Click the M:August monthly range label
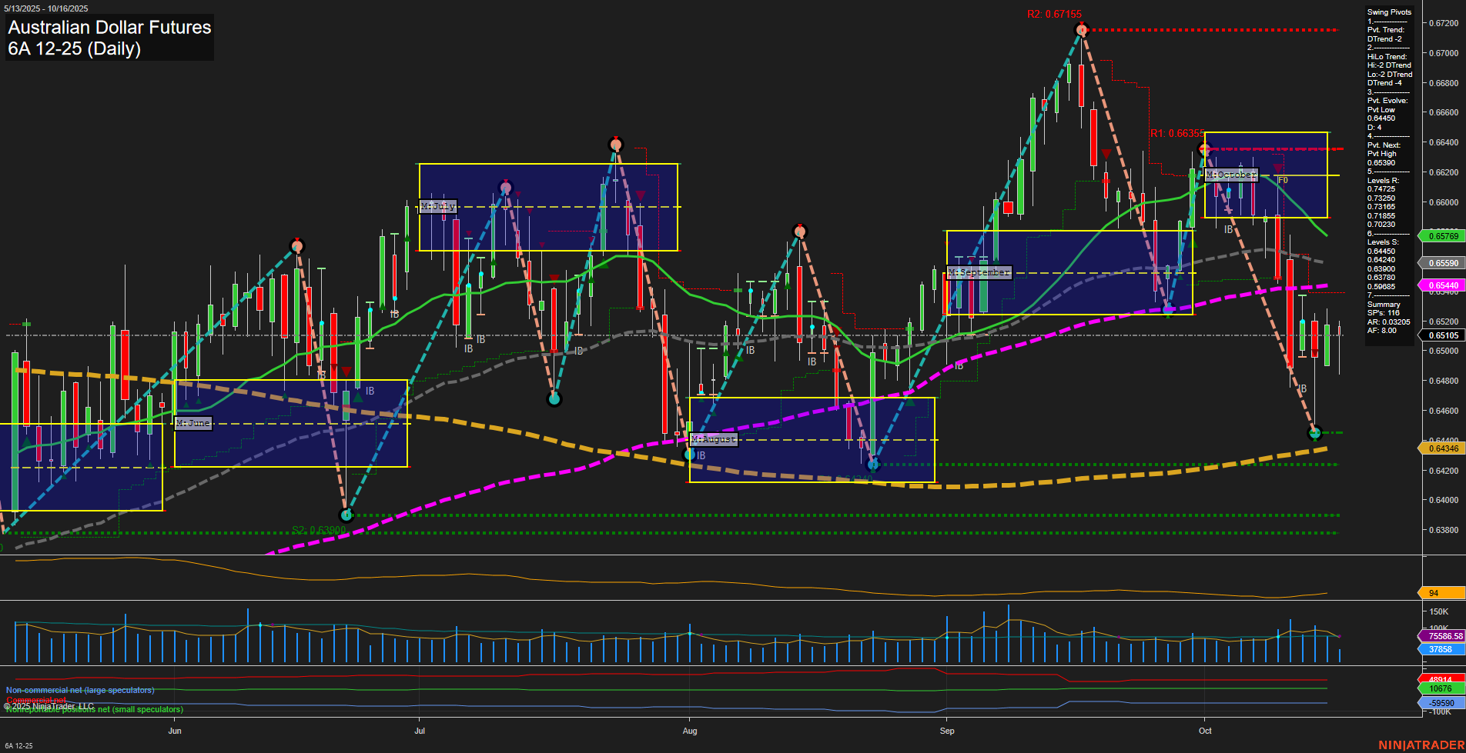Viewport: 1466px width, 753px height. pos(714,439)
